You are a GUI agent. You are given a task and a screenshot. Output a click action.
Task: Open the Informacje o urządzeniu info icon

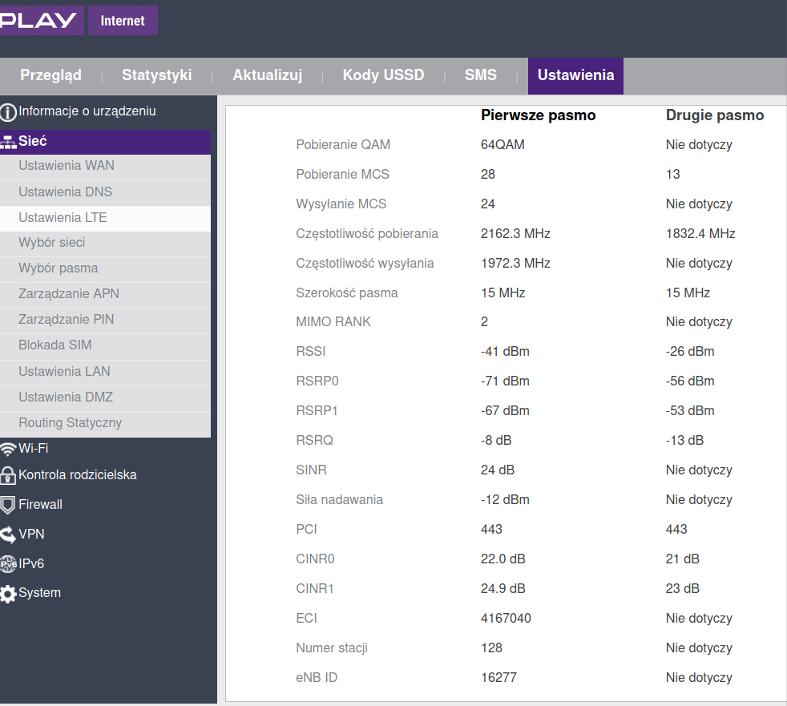click(x=8, y=111)
